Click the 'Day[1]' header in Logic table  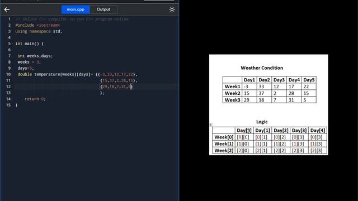(x=262, y=131)
